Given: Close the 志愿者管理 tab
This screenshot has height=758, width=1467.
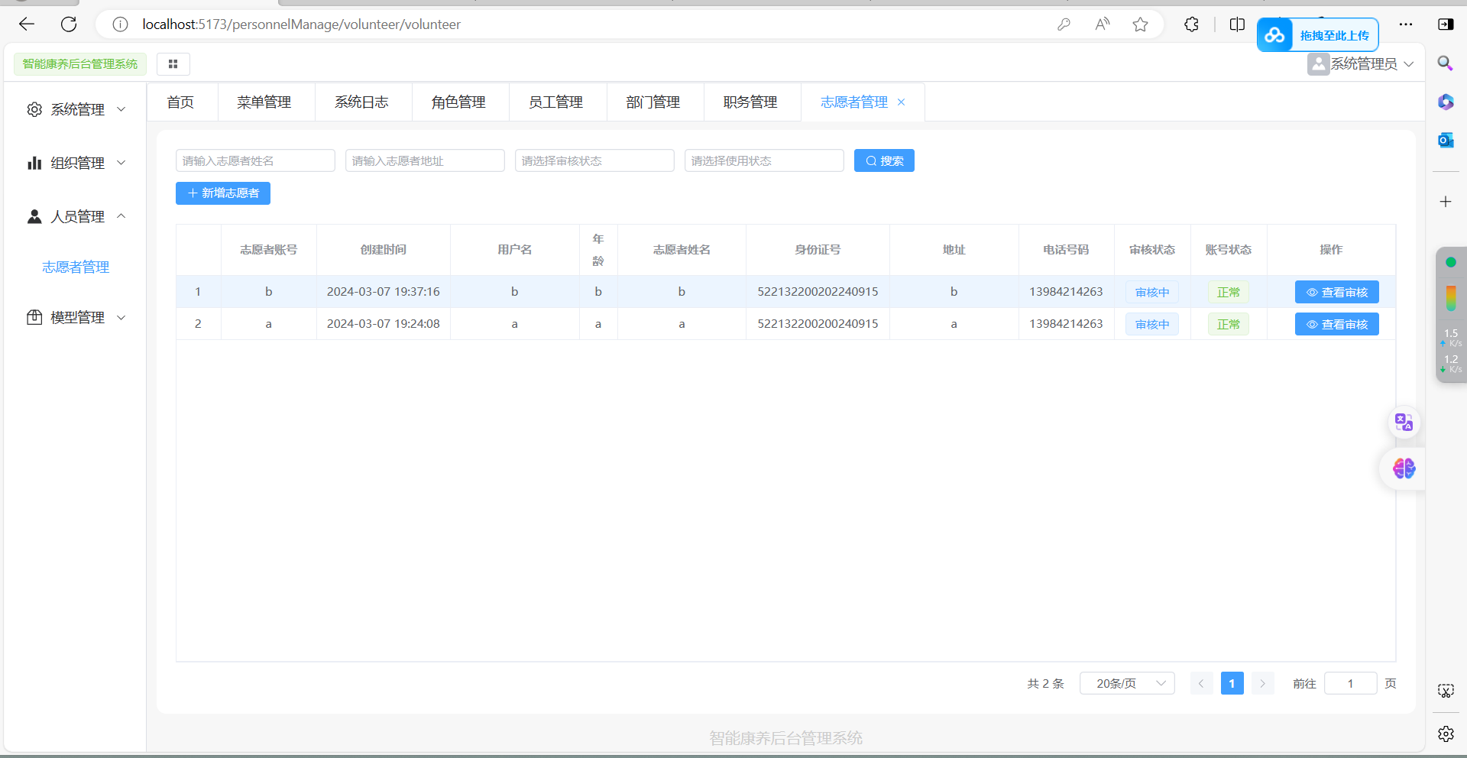Looking at the screenshot, I should coord(902,102).
